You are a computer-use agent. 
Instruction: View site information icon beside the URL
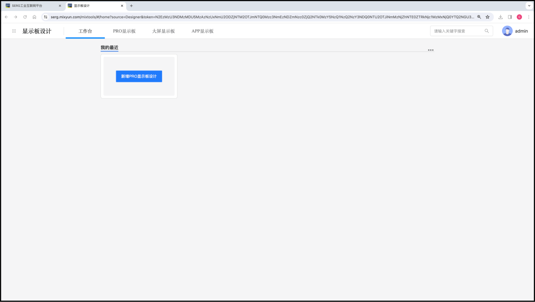point(46,17)
